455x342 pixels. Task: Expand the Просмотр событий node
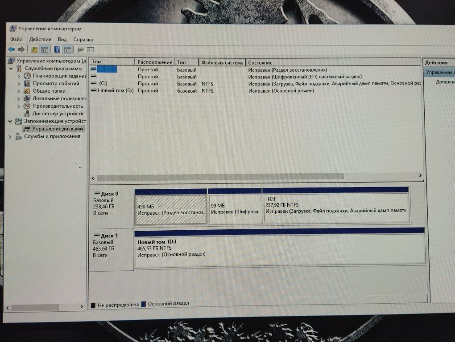click(x=19, y=84)
